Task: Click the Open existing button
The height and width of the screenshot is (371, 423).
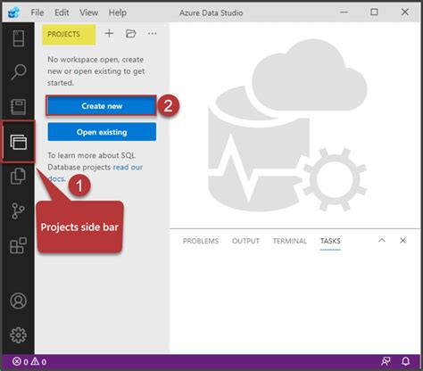Action: coord(102,132)
